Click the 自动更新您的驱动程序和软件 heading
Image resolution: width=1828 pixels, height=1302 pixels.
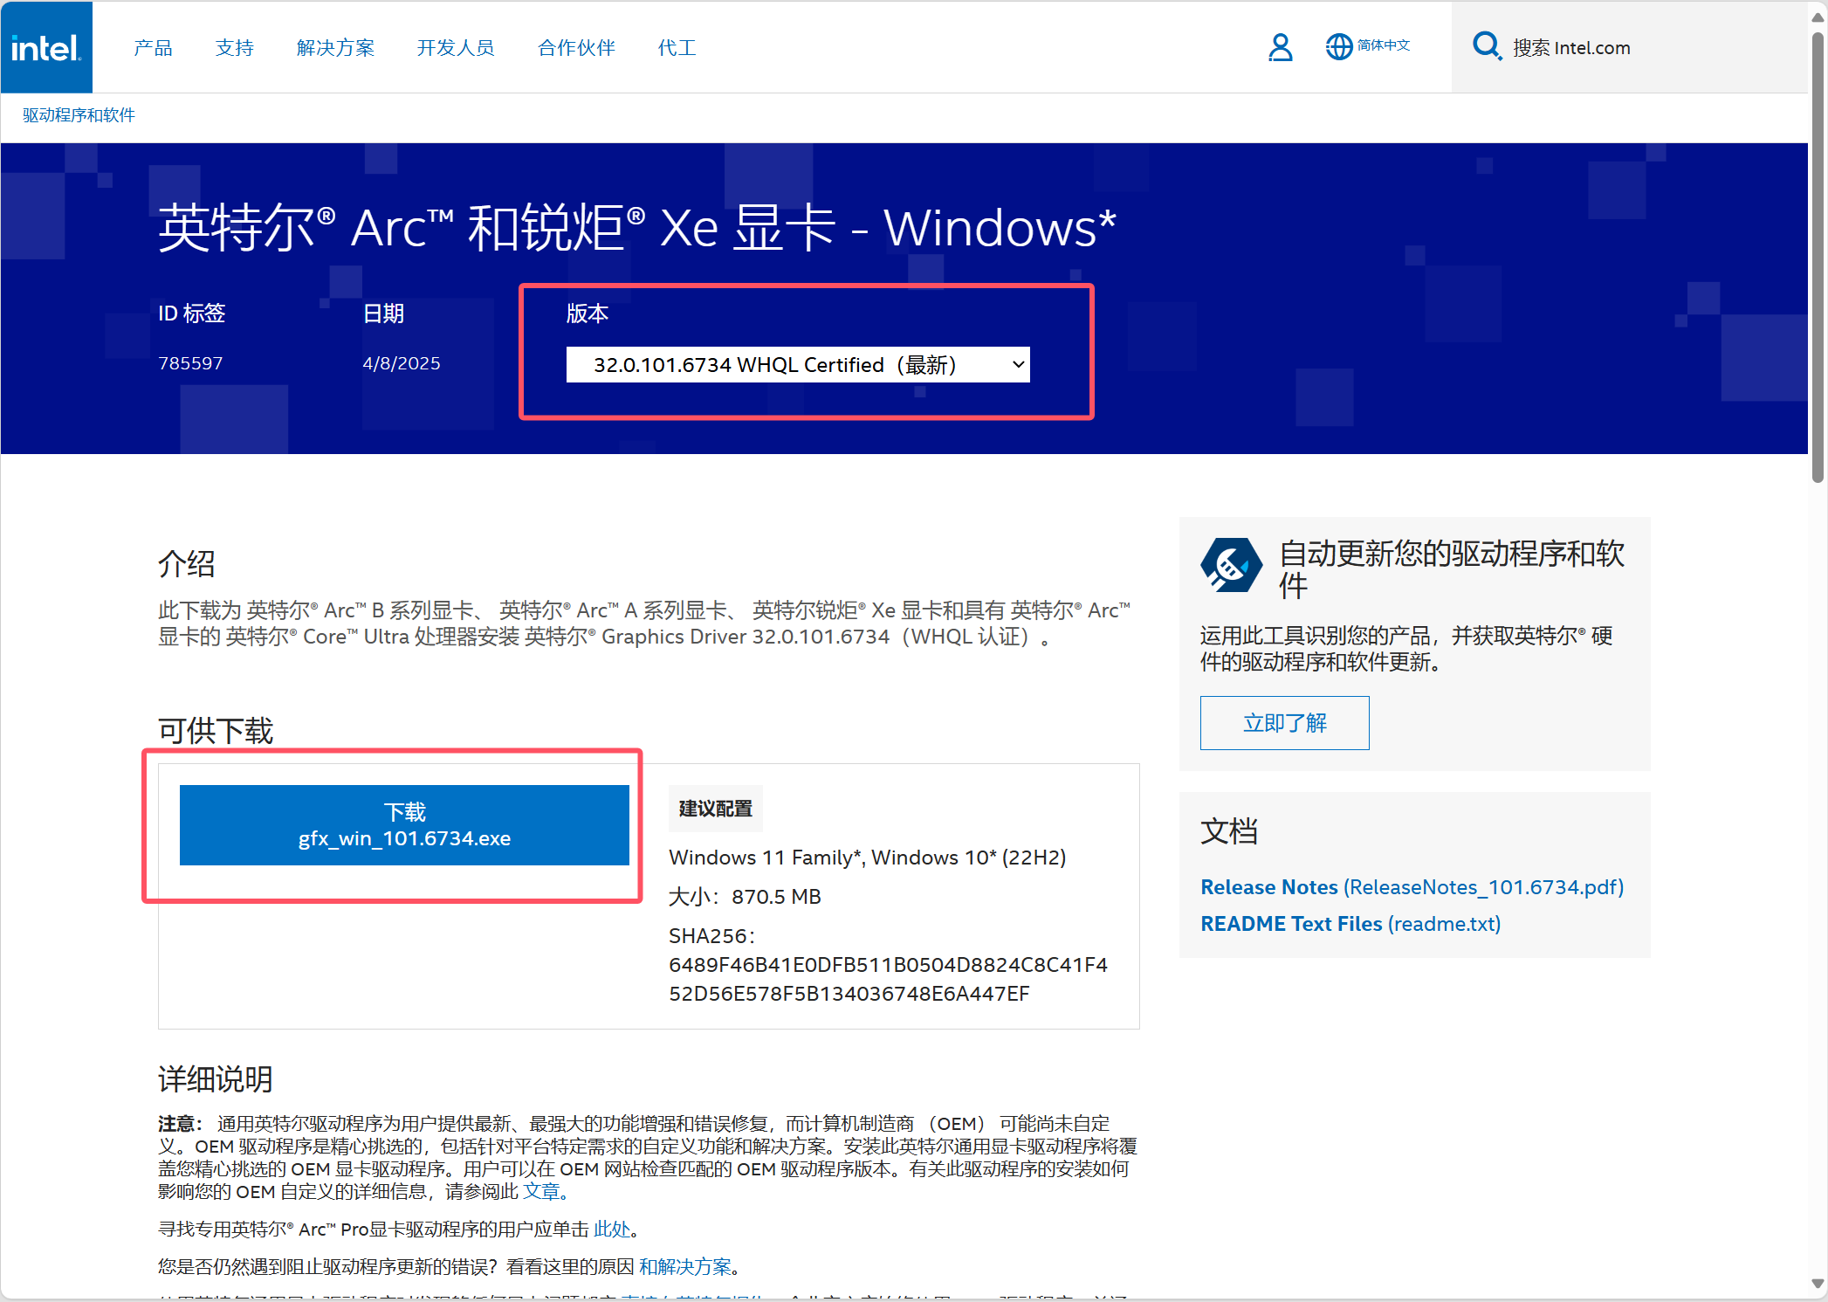1452,569
